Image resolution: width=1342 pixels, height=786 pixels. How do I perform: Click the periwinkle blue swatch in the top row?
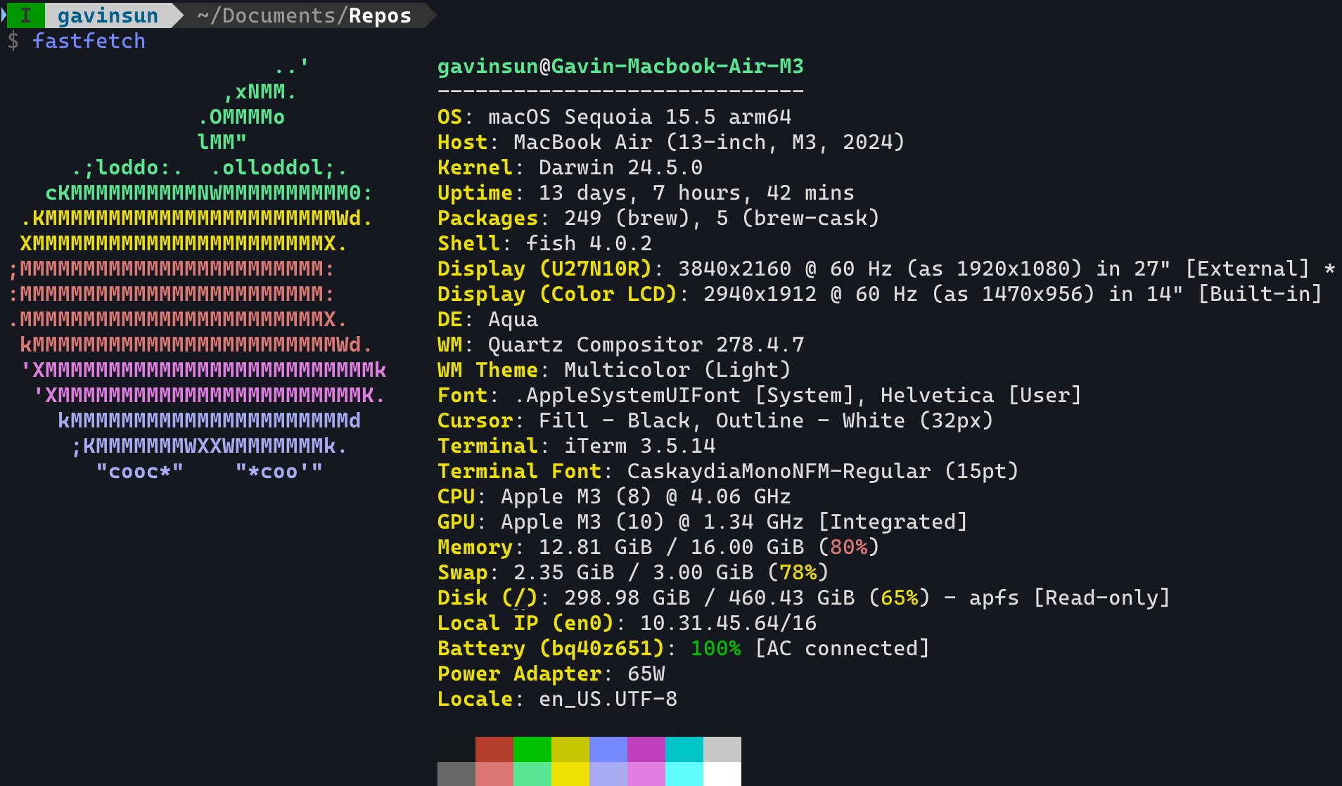pos(608,749)
